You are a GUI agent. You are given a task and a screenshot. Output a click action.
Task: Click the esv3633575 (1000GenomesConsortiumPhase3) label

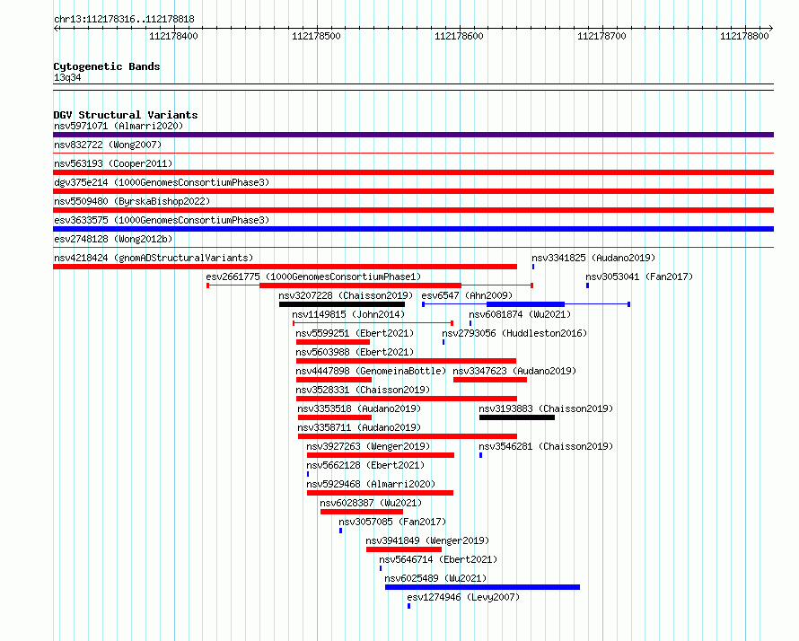click(x=162, y=220)
